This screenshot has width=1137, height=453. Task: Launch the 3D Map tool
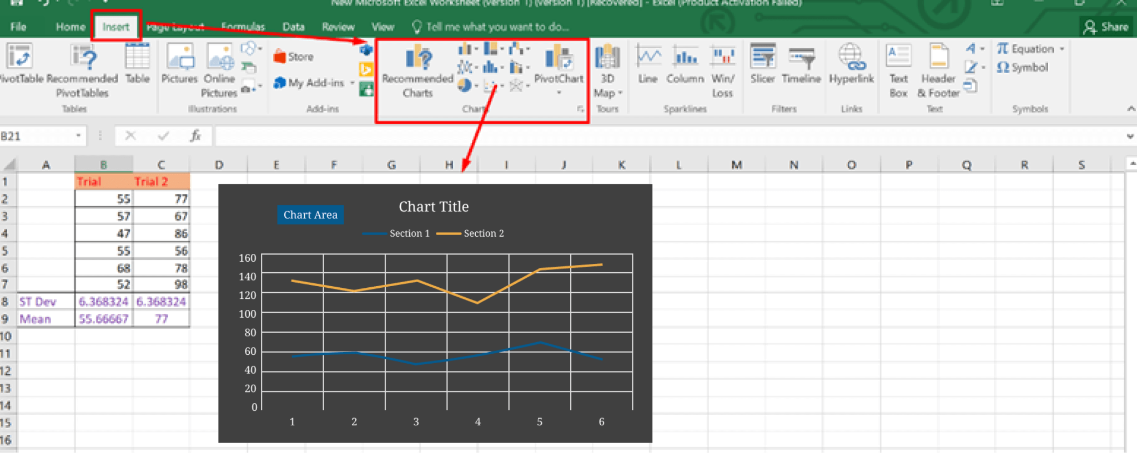607,71
